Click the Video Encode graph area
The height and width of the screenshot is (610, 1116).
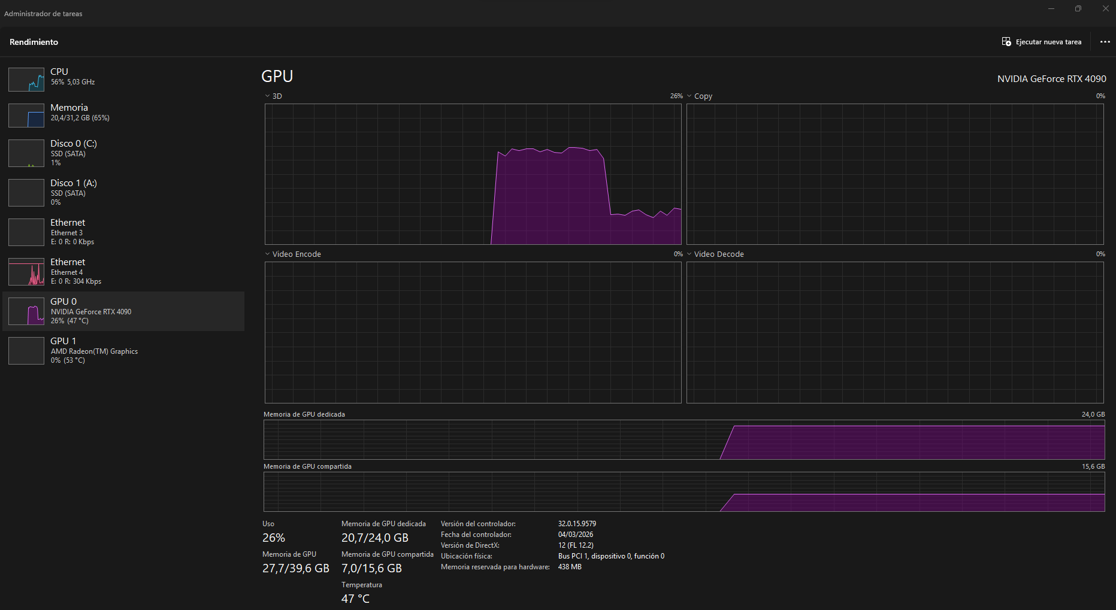[473, 333]
